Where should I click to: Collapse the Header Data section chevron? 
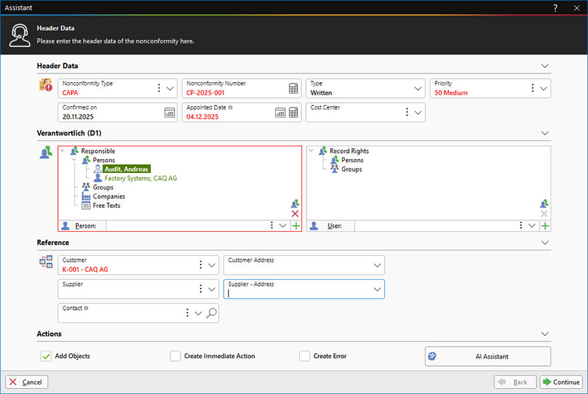point(545,66)
